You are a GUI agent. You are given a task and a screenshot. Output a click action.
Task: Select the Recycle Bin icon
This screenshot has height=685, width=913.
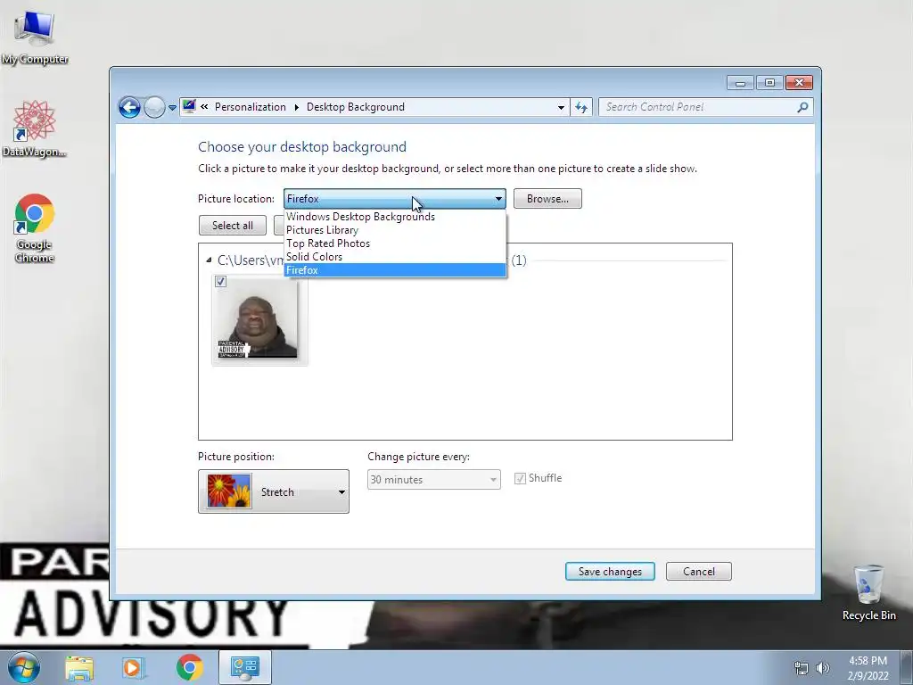pyautogui.click(x=868, y=593)
